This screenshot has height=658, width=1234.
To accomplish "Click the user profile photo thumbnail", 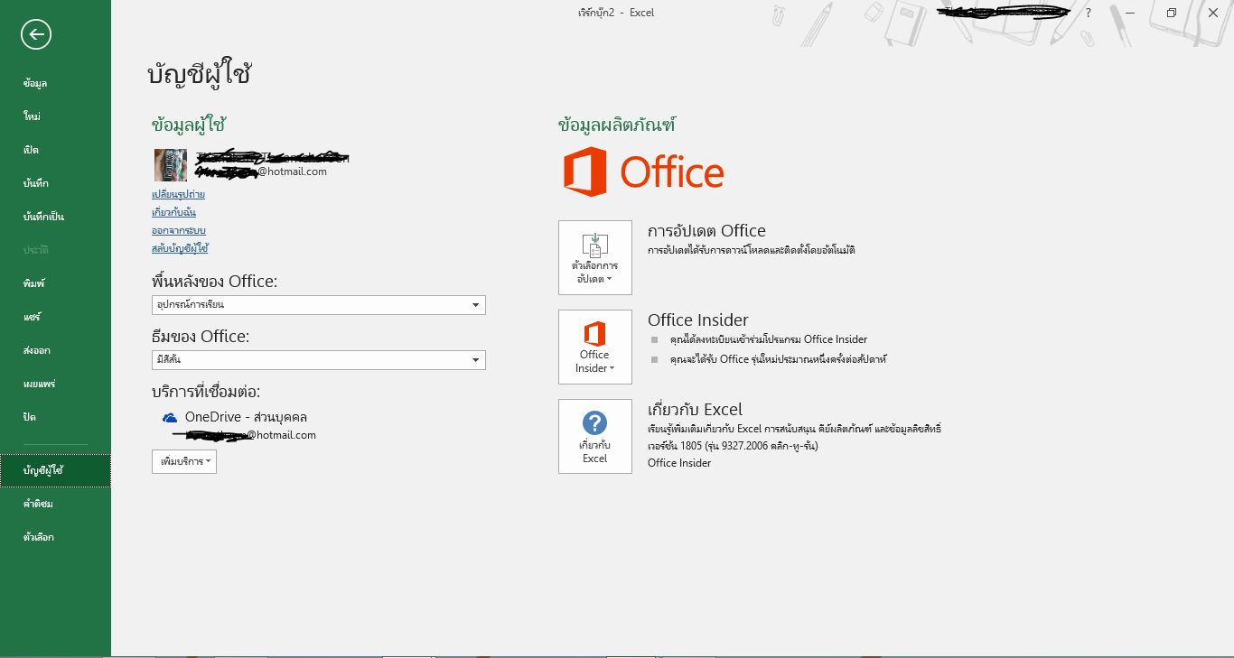I will click(171, 165).
